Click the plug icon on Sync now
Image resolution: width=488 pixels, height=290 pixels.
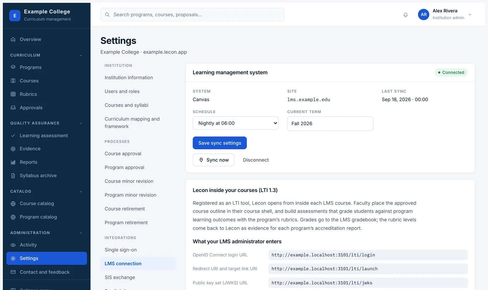click(201, 160)
